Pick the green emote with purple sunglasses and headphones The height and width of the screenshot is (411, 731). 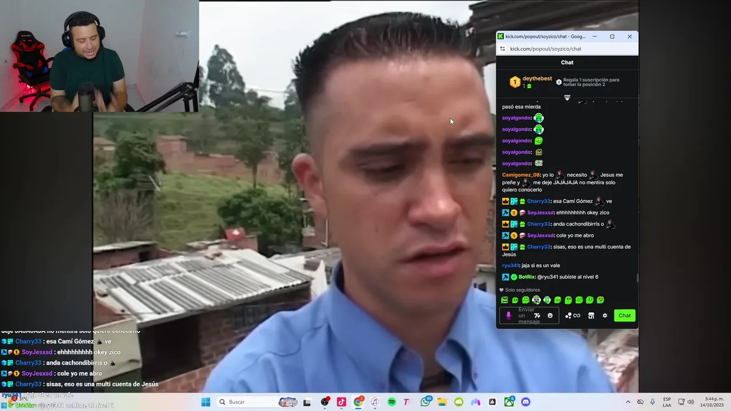(536, 300)
